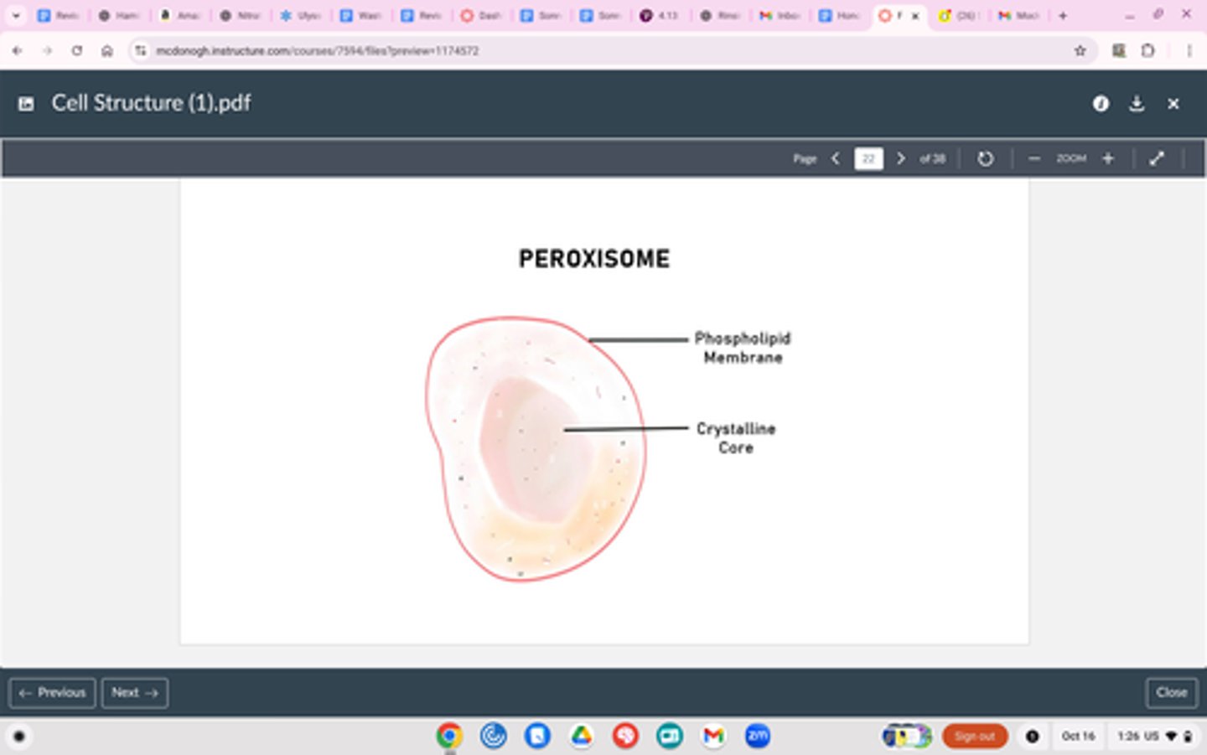Click the Next file button
Image resolution: width=1207 pixels, height=755 pixels.
tap(135, 693)
